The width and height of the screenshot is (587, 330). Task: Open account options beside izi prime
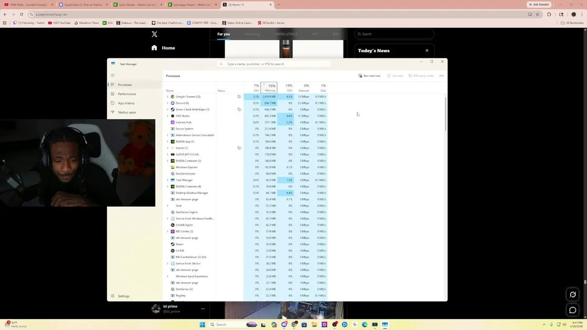[203, 309]
